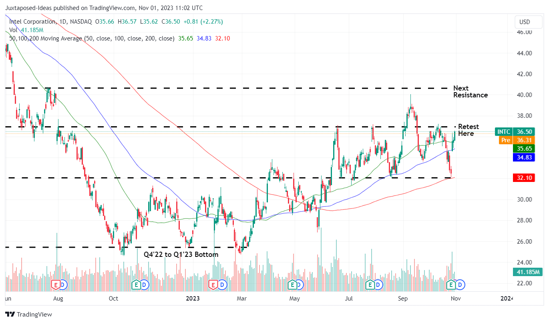Click the green 35.65 legend value
Image resolution: width=549 pixels, height=323 pixels.
[186, 38]
